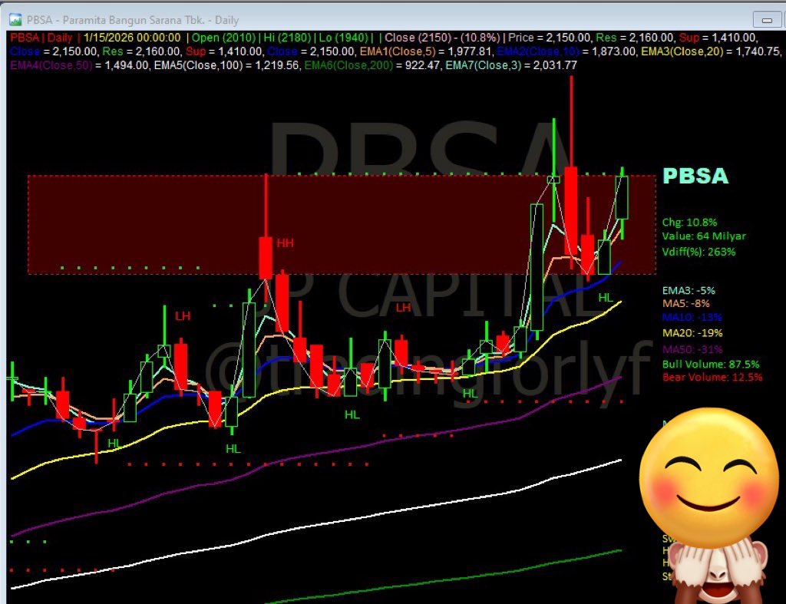Click the 'Bear Volume: 12.5%' label
This screenshot has width=786, height=604.
tap(712, 377)
